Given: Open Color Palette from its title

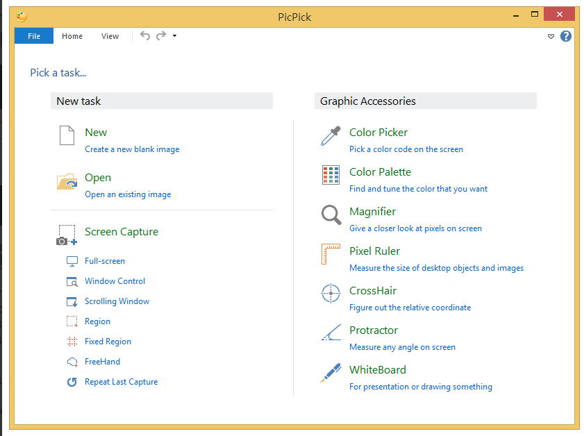Looking at the screenshot, I should click(x=381, y=171).
